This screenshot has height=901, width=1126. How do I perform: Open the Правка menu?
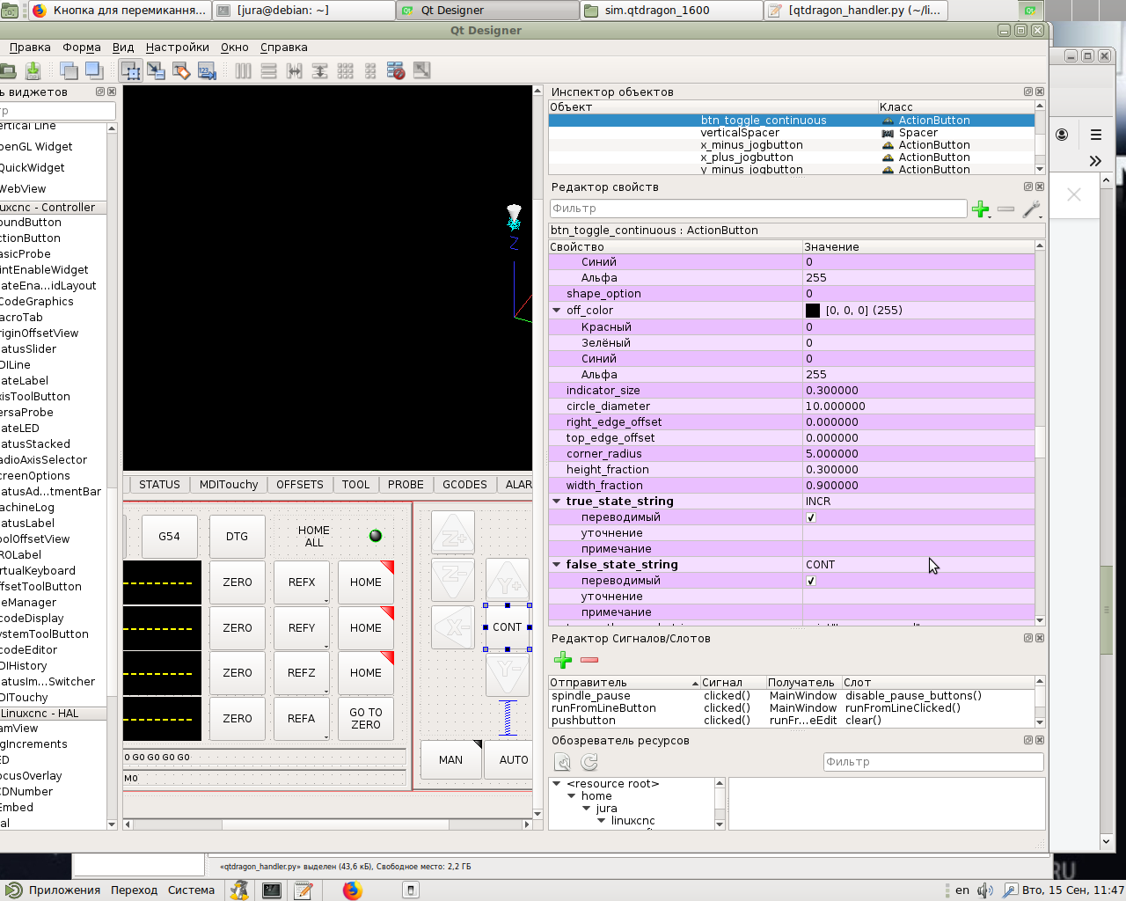click(30, 48)
